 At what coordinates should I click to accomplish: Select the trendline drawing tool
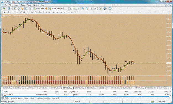pyautogui.click(x=21, y=12)
